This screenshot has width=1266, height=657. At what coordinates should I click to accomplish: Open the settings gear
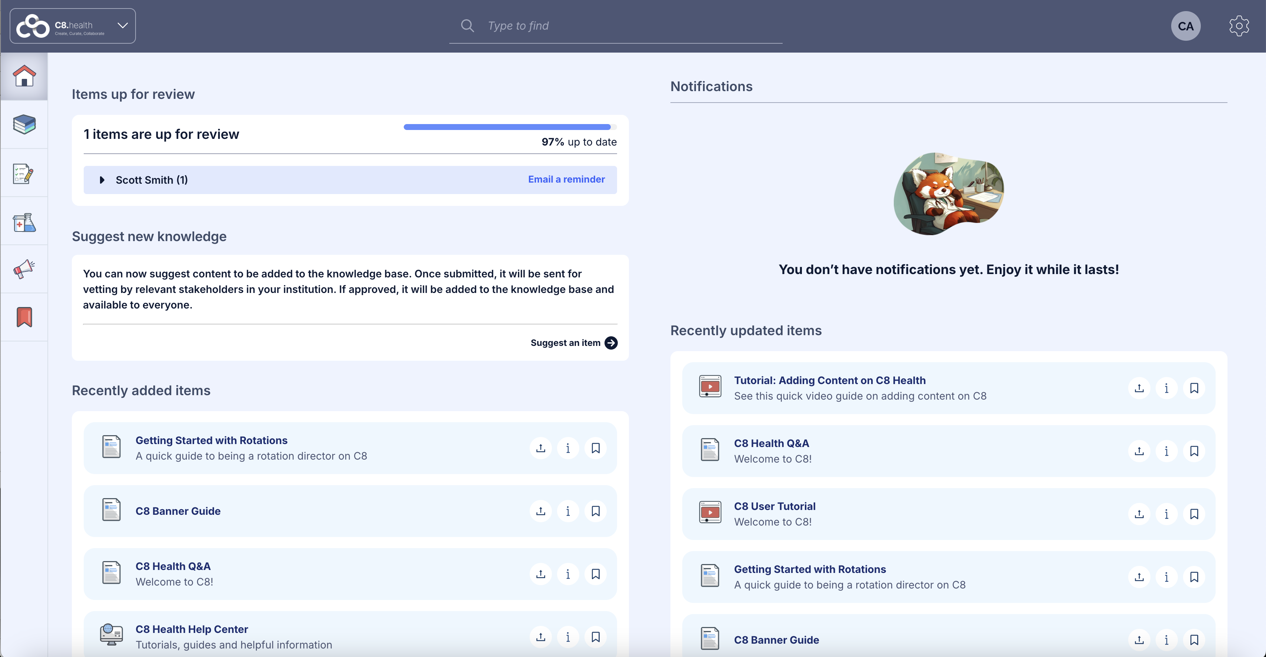pos(1239,26)
